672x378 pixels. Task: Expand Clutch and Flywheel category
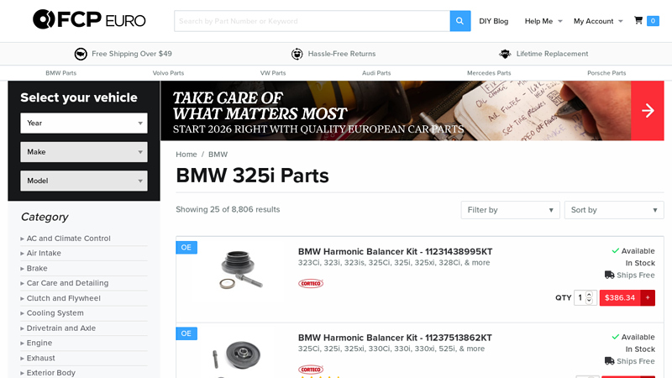(x=64, y=298)
